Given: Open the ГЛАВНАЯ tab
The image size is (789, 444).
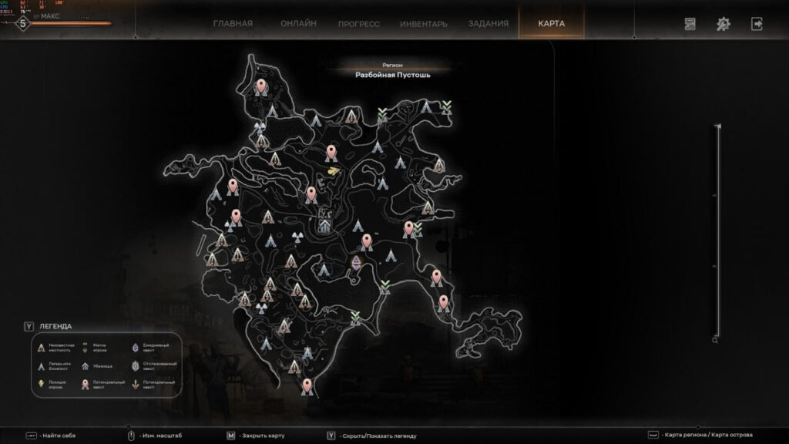Looking at the screenshot, I should click(x=233, y=24).
